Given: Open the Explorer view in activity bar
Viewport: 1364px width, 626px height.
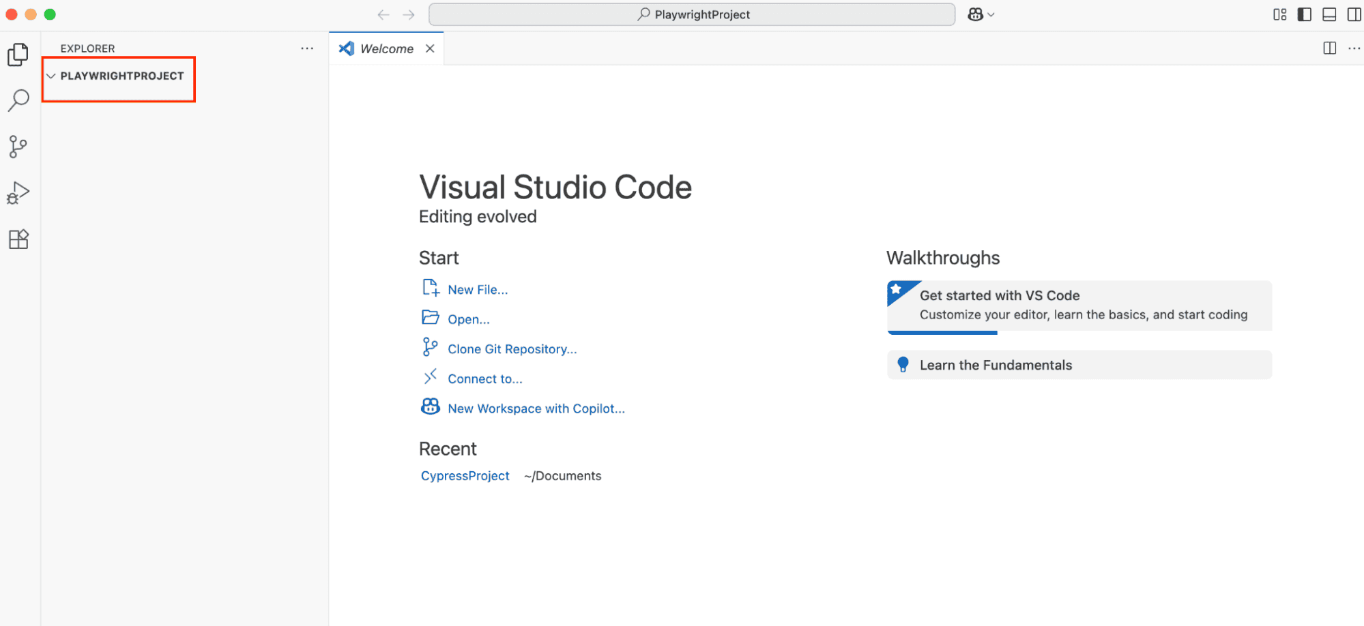Looking at the screenshot, I should point(18,55).
